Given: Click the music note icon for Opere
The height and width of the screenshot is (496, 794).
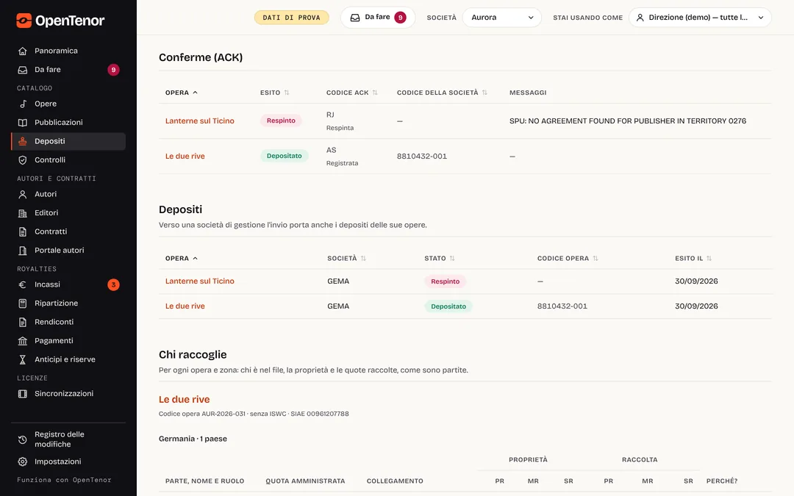Looking at the screenshot, I should coord(22,104).
